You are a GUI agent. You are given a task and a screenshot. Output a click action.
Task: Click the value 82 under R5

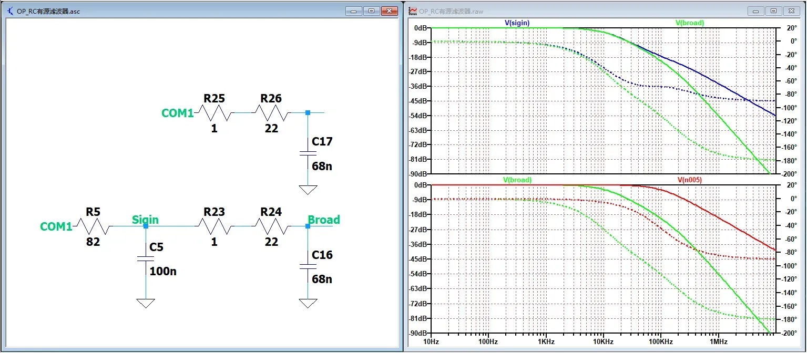click(93, 242)
